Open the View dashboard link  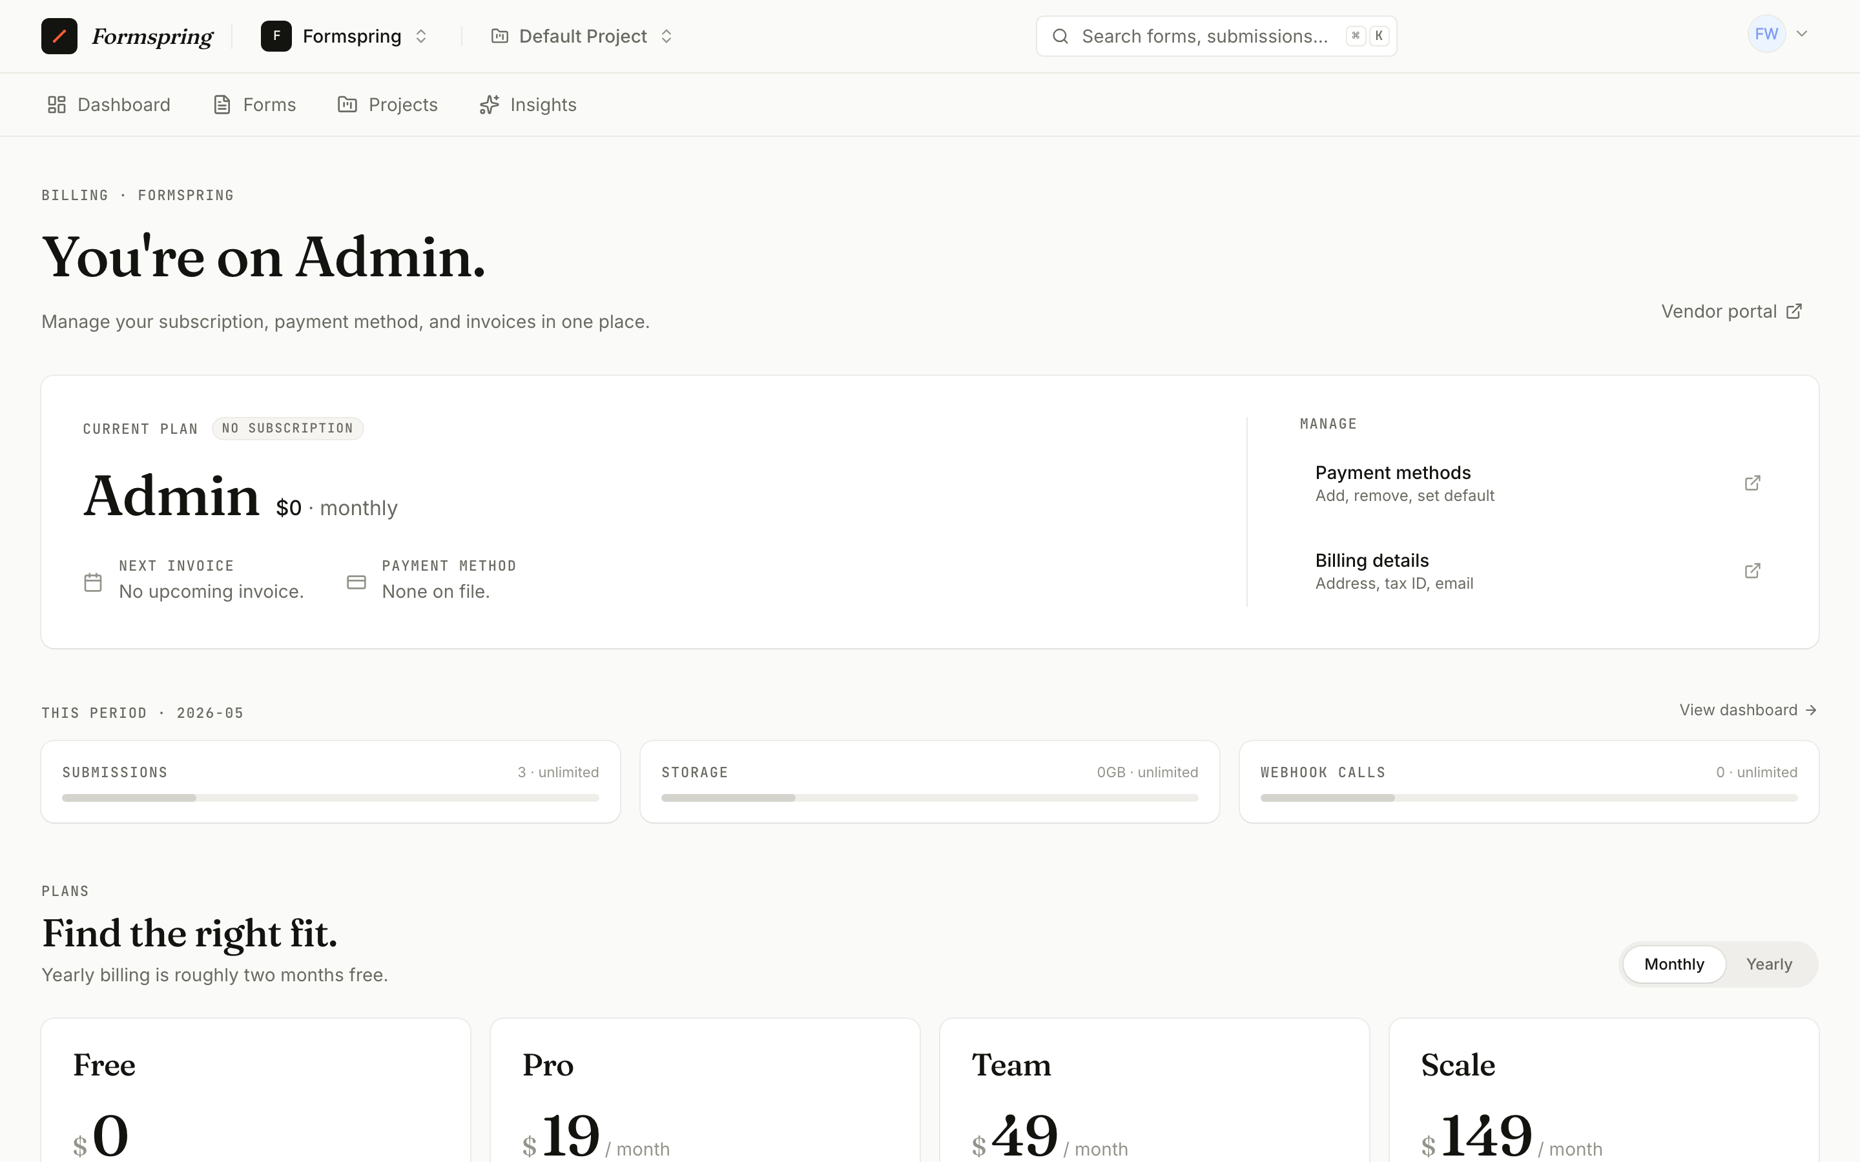tap(1748, 710)
